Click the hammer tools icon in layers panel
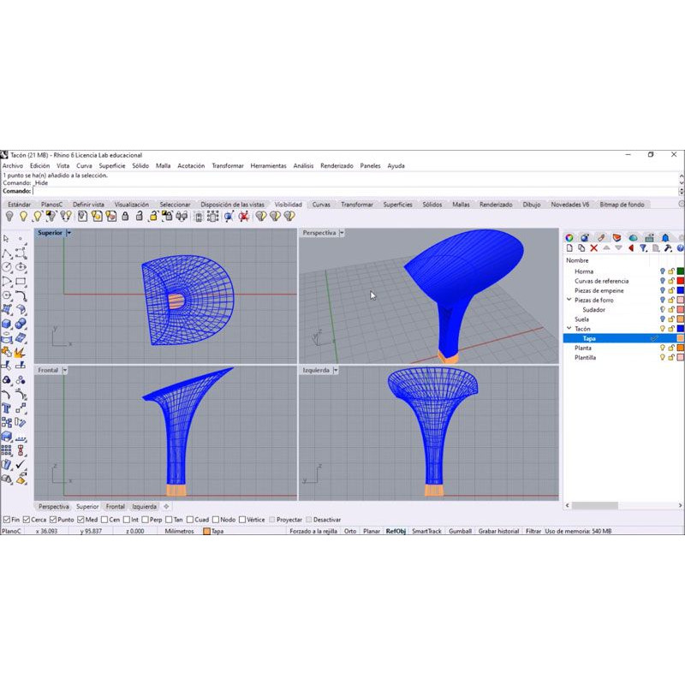The height and width of the screenshot is (685, 685). (x=667, y=248)
